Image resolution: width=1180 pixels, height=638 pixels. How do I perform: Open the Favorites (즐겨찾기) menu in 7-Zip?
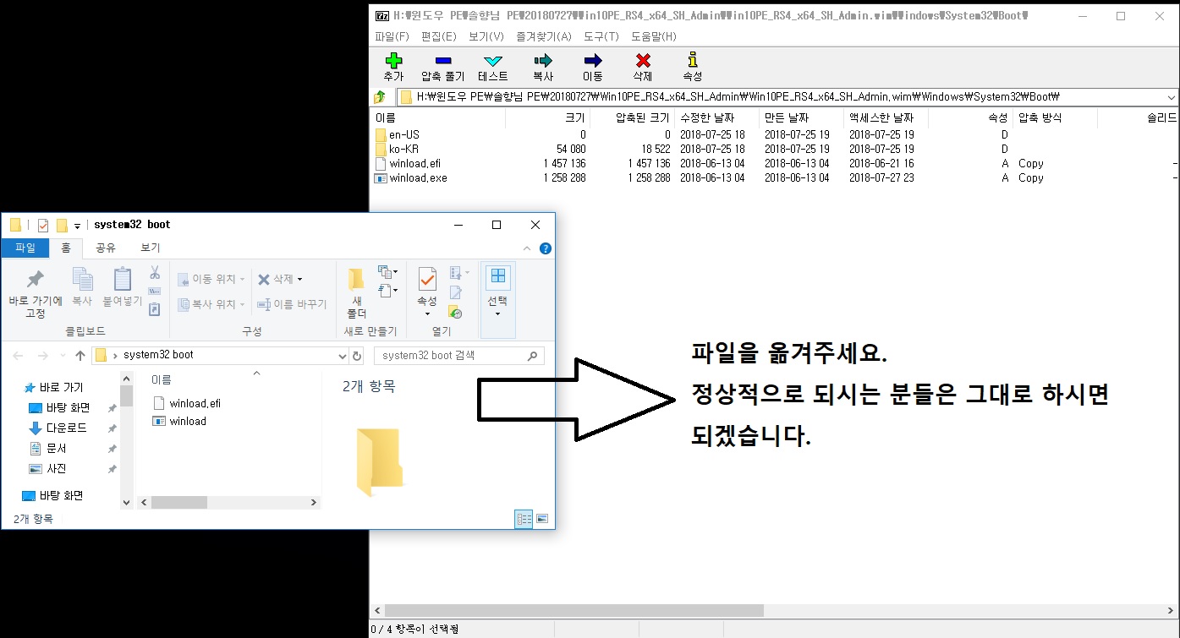click(x=543, y=37)
